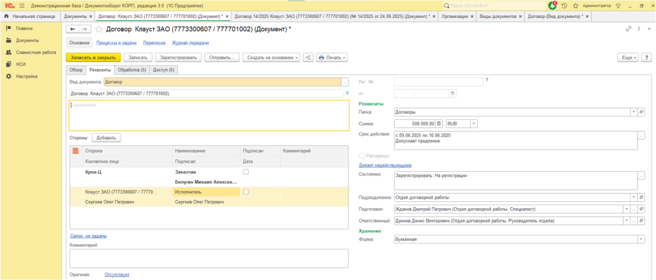Open the Настройка gear section
This screenshot has height=280, width=656.
(26, 76)
